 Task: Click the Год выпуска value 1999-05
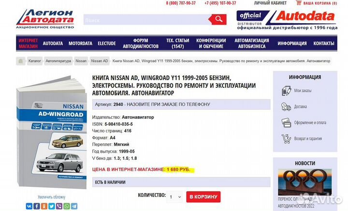point(127,152)
